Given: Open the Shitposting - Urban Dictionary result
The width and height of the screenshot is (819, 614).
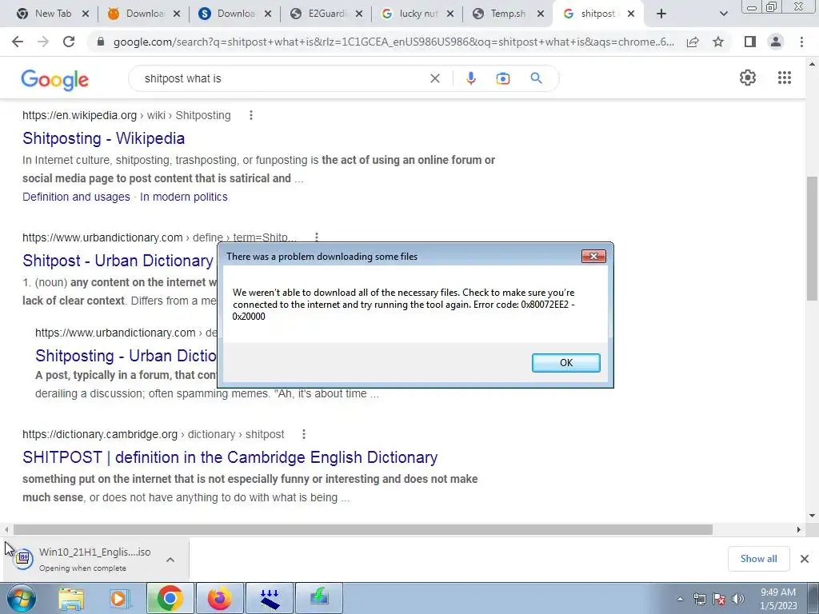Looking at the screenshot, I should (x=126, y=356).
